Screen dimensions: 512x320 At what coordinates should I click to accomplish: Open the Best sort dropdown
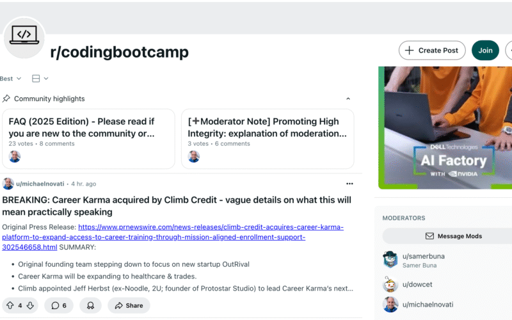(x=11, y=79)
